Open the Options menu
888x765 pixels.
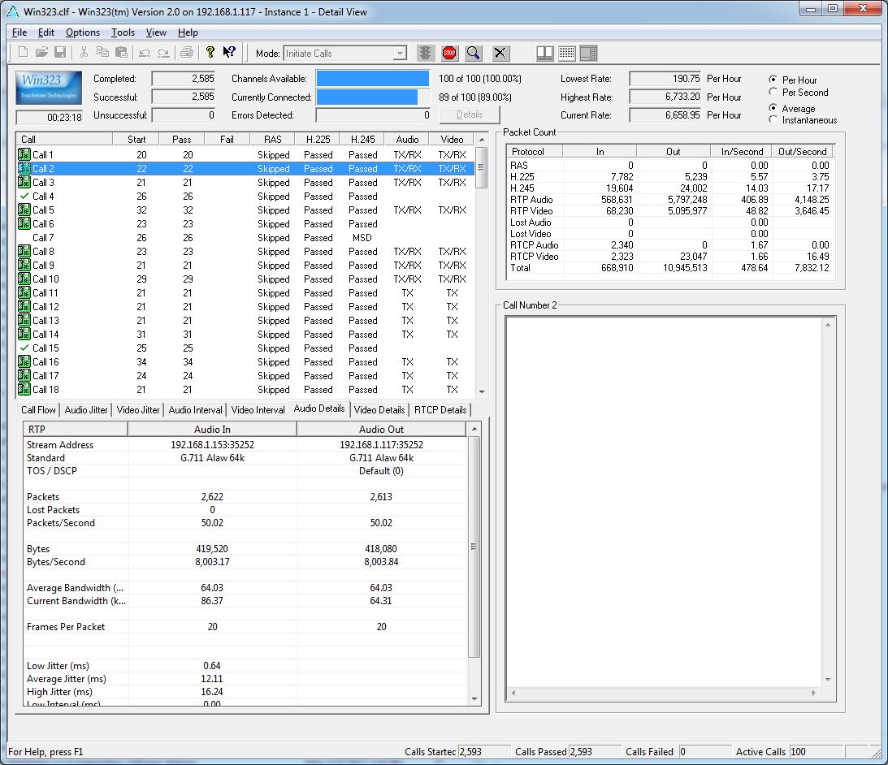tap(83, 32)
